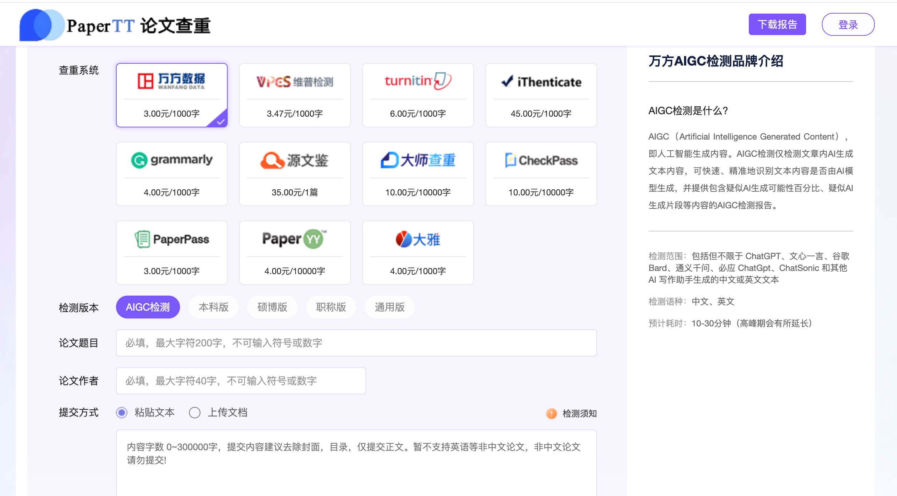Click the 登录 login button

click(x=848, y=24)
